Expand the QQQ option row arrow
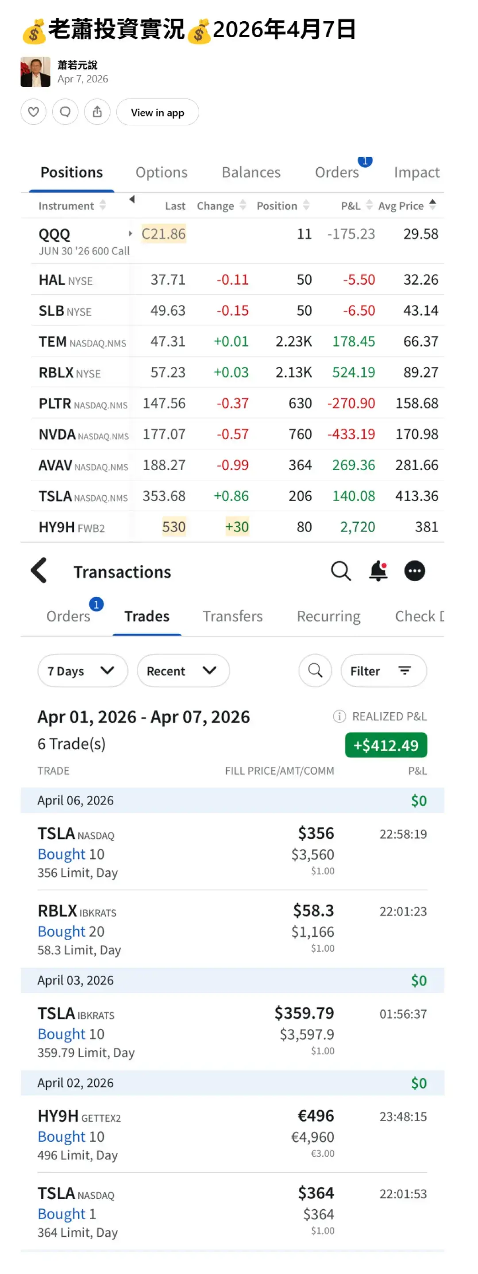This screenshot has width=478, height=1274. pyautogui.click(x=131, y=233)
